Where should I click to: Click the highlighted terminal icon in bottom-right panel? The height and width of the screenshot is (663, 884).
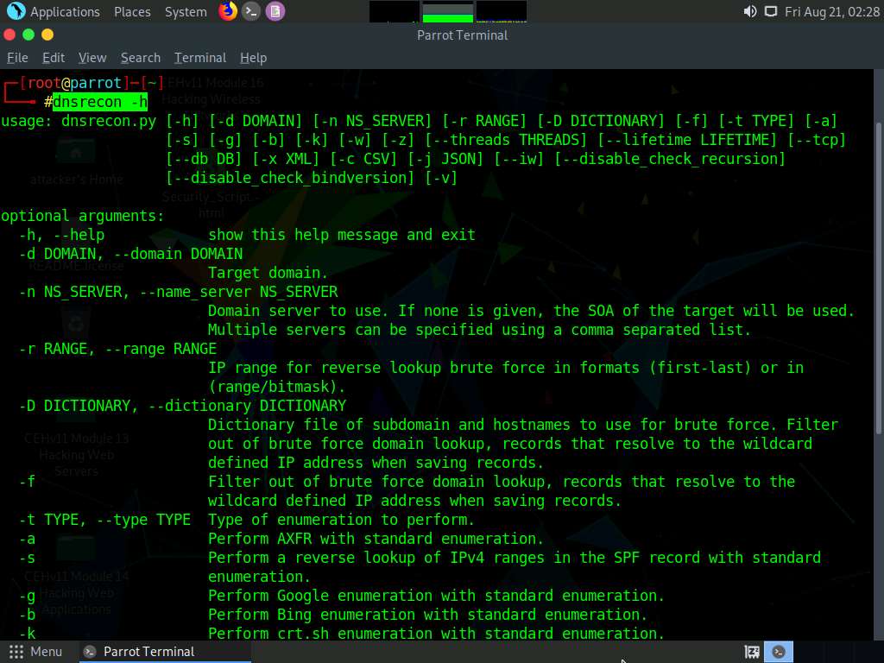pos(779,652)
